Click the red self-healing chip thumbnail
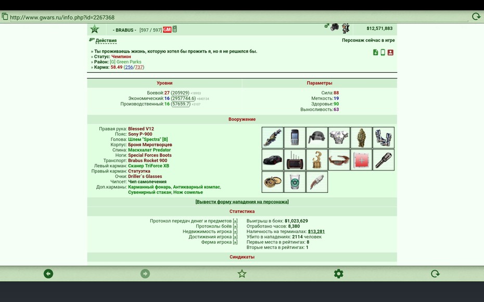Viewport: 484px width, 302px height. [362, 160]
